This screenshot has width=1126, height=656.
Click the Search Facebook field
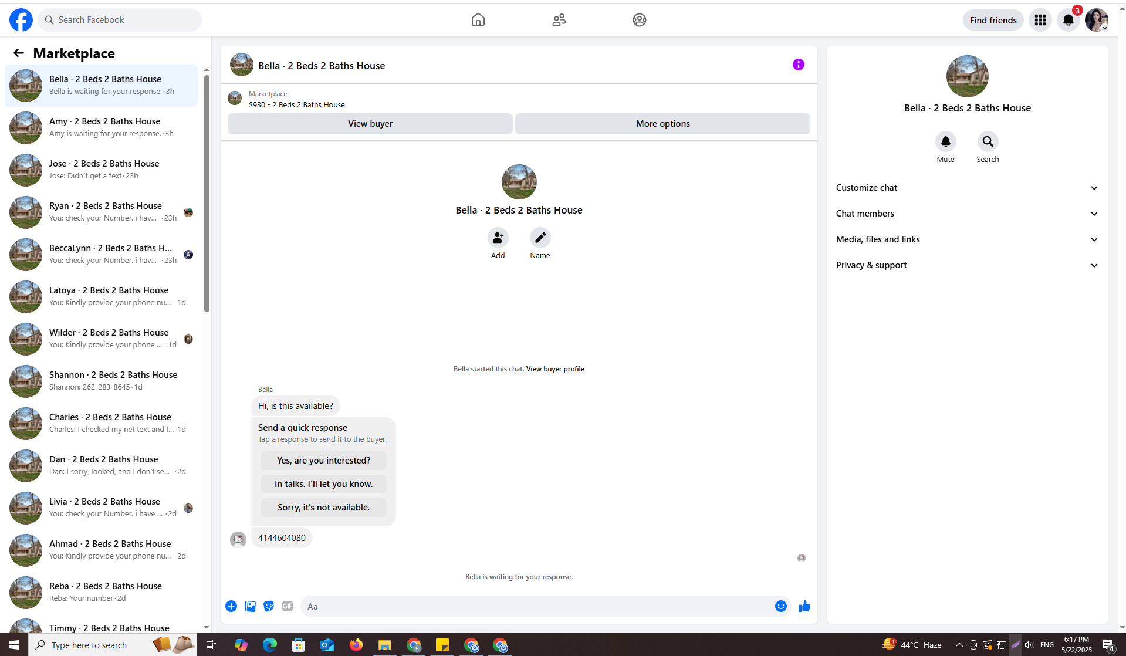tap(120, 20)
